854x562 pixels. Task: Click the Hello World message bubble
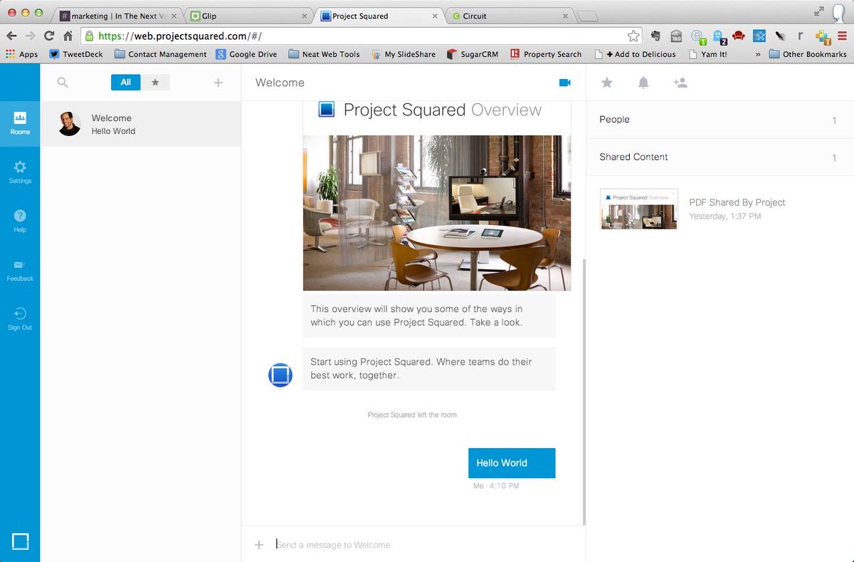512,463
